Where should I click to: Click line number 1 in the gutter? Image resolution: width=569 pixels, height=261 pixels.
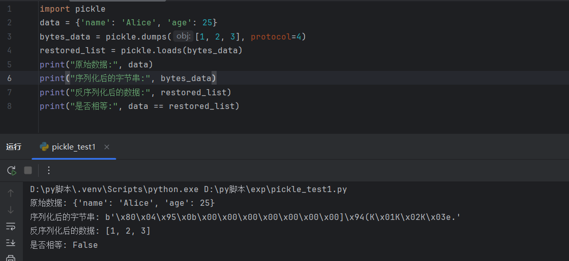[10, 9]
